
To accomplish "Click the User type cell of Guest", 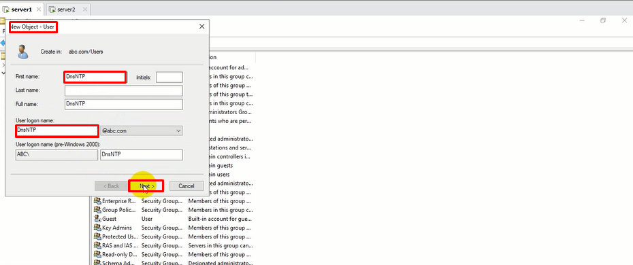I will (147, 219).
